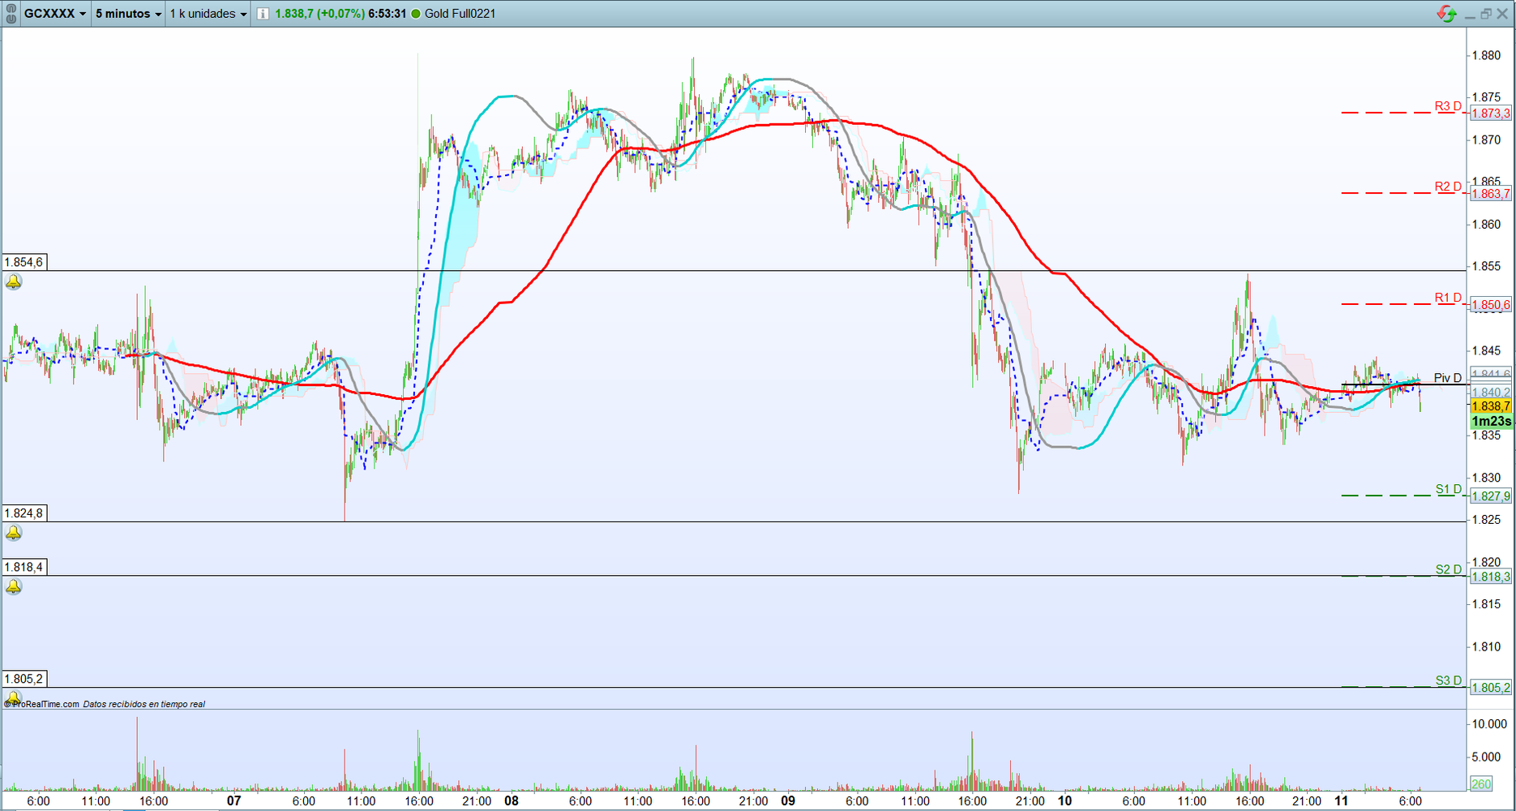Click the 5.000 volume axis label

1487,757
